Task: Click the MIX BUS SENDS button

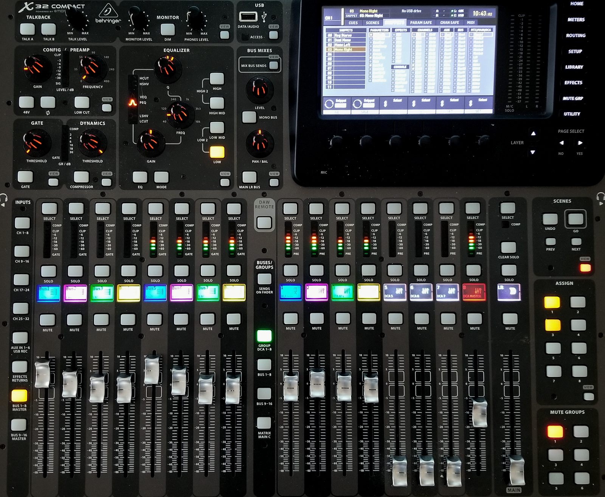Action: pyautogui.click(x=273, y=65)
